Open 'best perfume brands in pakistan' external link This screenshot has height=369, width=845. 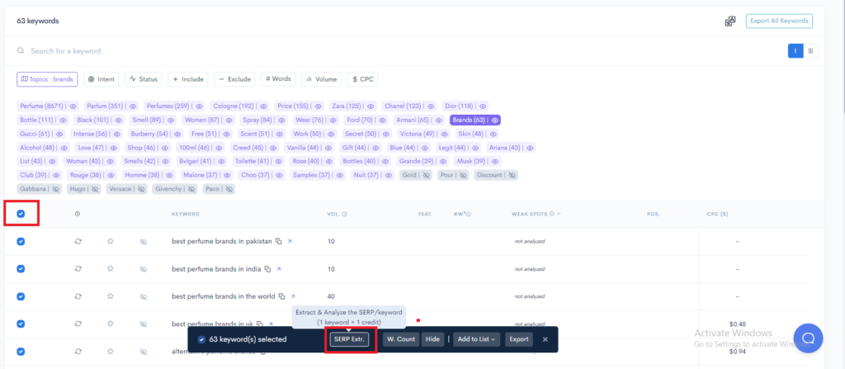point(290,242)
